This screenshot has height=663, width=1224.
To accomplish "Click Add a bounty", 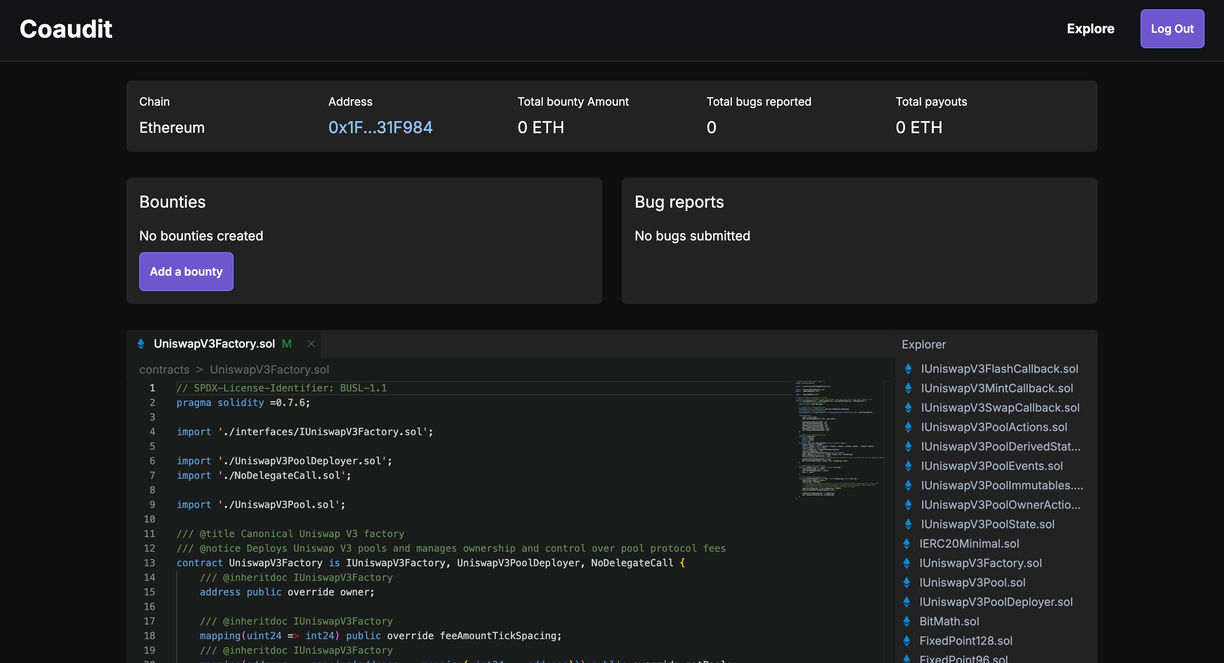I will (186, 271).
